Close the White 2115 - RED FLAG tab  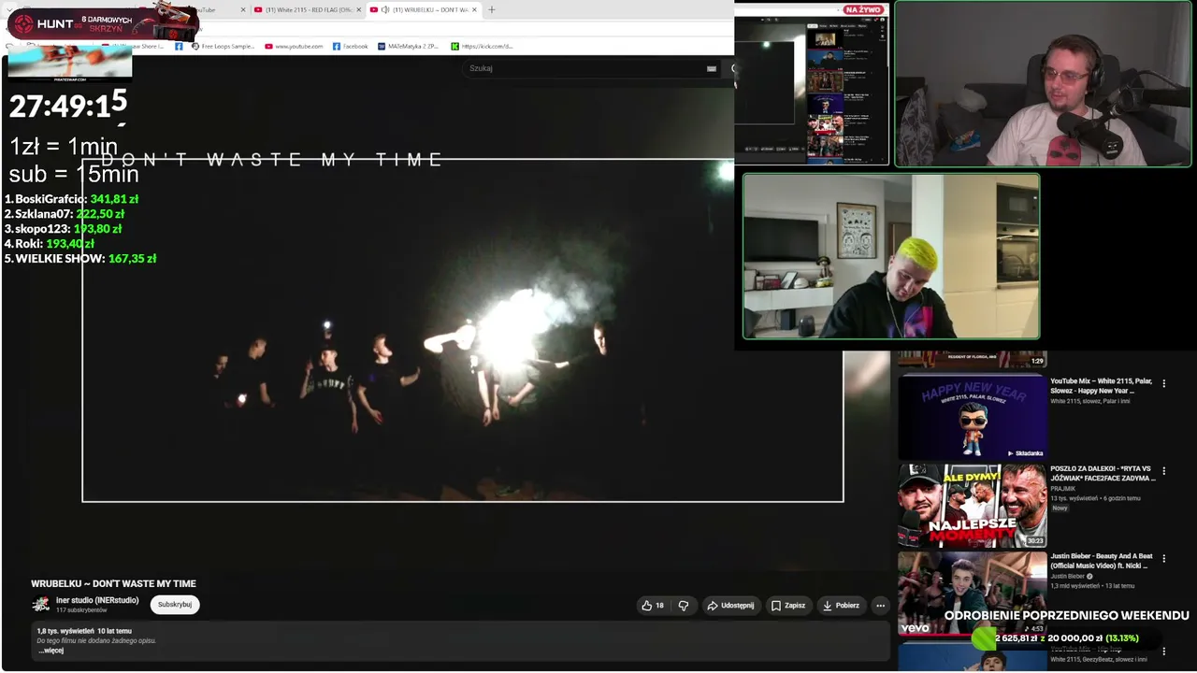tap(358, 10)
